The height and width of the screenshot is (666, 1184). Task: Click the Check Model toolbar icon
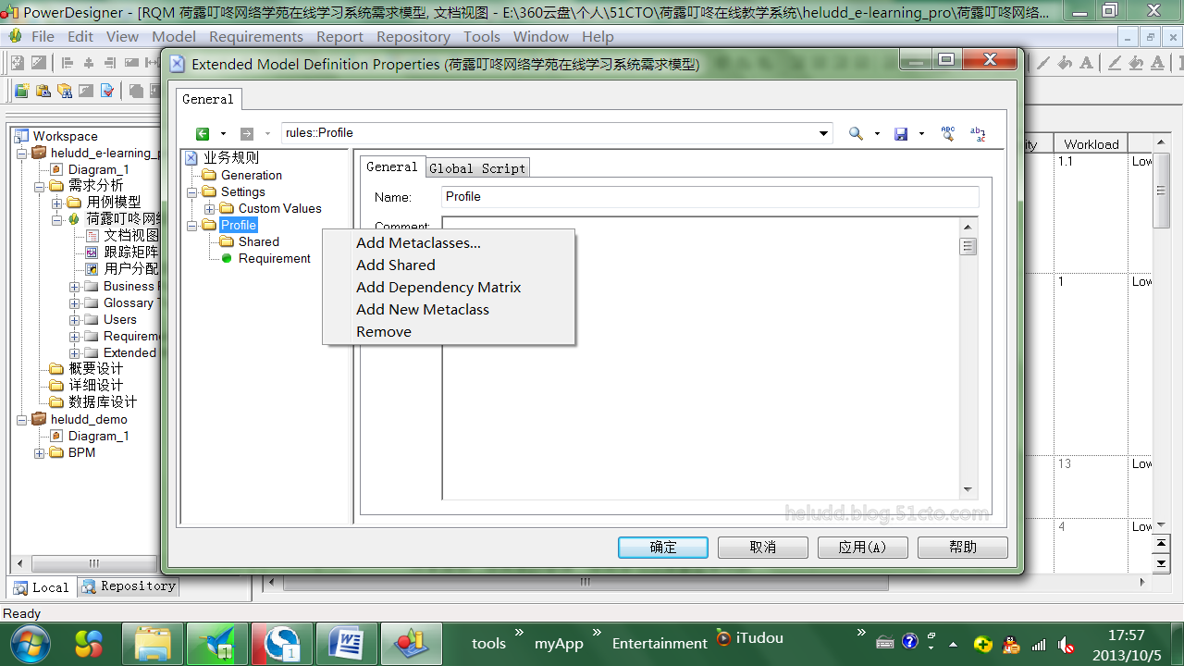107,90
